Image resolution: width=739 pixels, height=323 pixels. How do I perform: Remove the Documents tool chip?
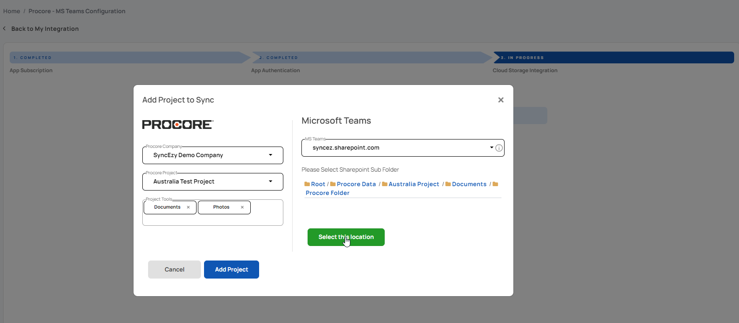pyautogui.click(x=188, y=207)
